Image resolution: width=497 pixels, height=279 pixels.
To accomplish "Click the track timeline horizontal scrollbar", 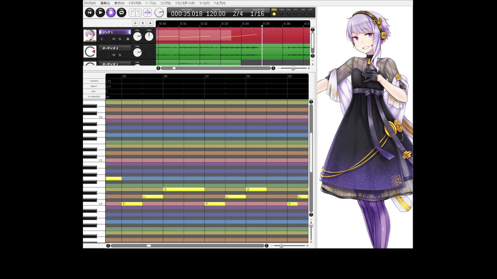I will pyautogui.click(x=215, y=68).
